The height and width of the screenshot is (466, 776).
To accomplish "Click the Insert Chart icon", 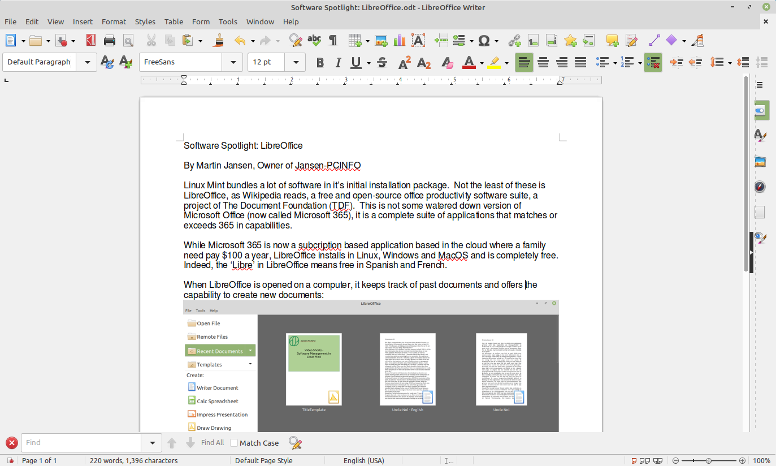I will 400,40.
